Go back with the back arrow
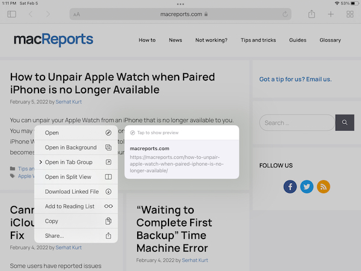 31,14
